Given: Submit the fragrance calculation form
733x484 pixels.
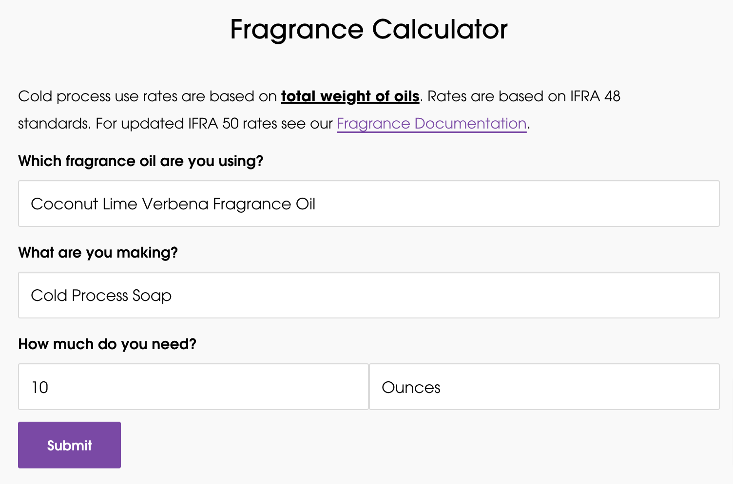Looking at the screenshot, I should tap(69, 445).
